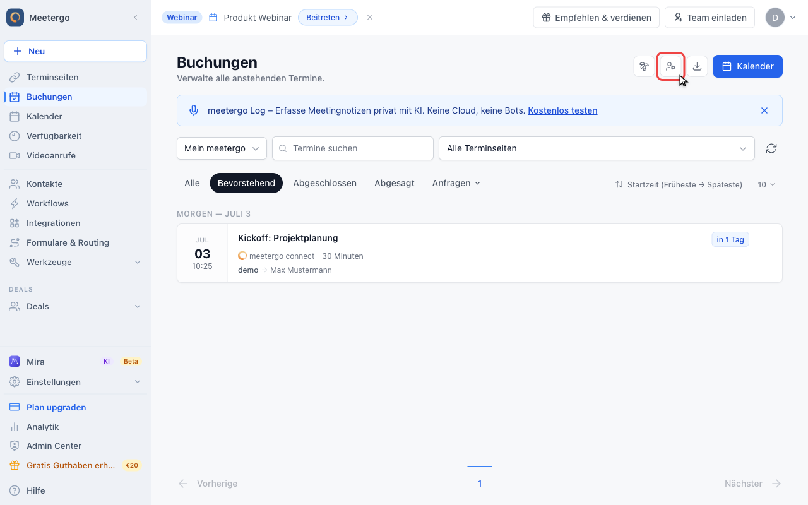Viewport: 808px width, 505px height.
Task: Open the Mein meetergo dropdown
Action: (x=222, y=148)
